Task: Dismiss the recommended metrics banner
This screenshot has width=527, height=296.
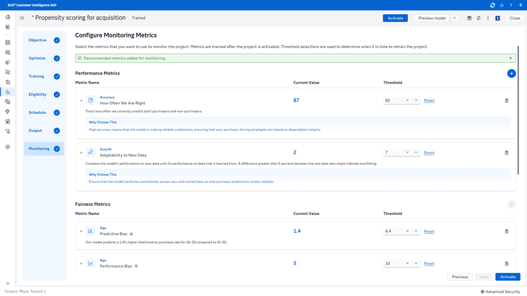Action: click(510, 58)
